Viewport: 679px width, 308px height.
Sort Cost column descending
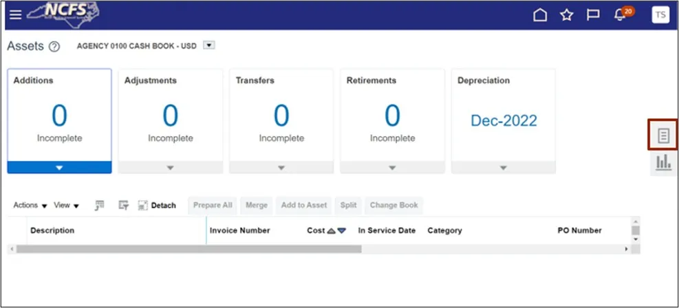(342, 231)
